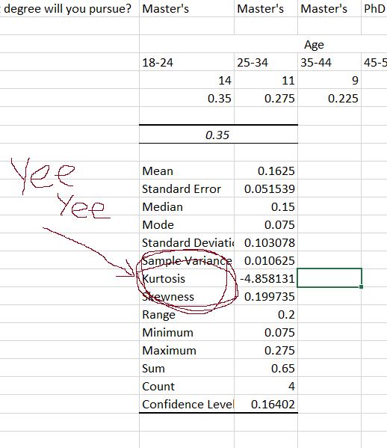387x448 pixels.
Task: Click the Standard Error label
Action: tap(187, 189)
